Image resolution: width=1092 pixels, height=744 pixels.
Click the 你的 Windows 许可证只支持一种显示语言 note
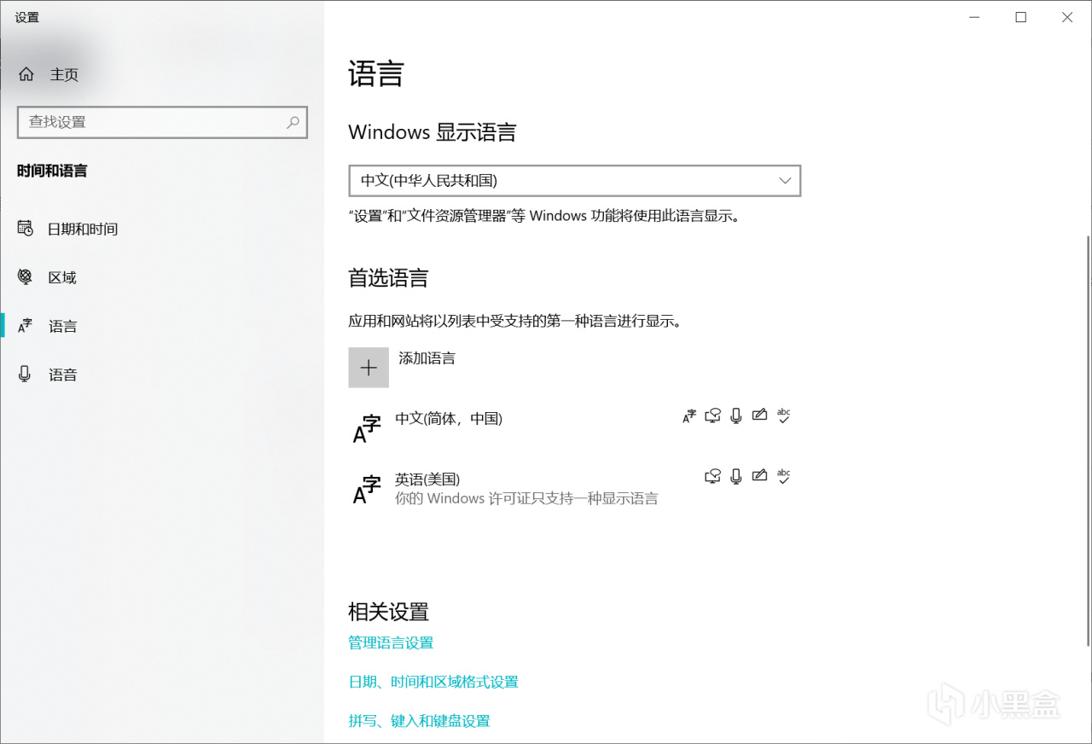click(x=526, y=498)
